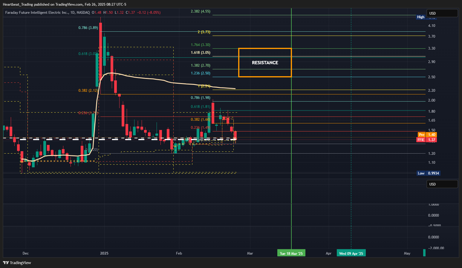462x268 pixels.
Task: Click the 0.786 (3.89) Fibonacci level label
Action: point(88,28)
